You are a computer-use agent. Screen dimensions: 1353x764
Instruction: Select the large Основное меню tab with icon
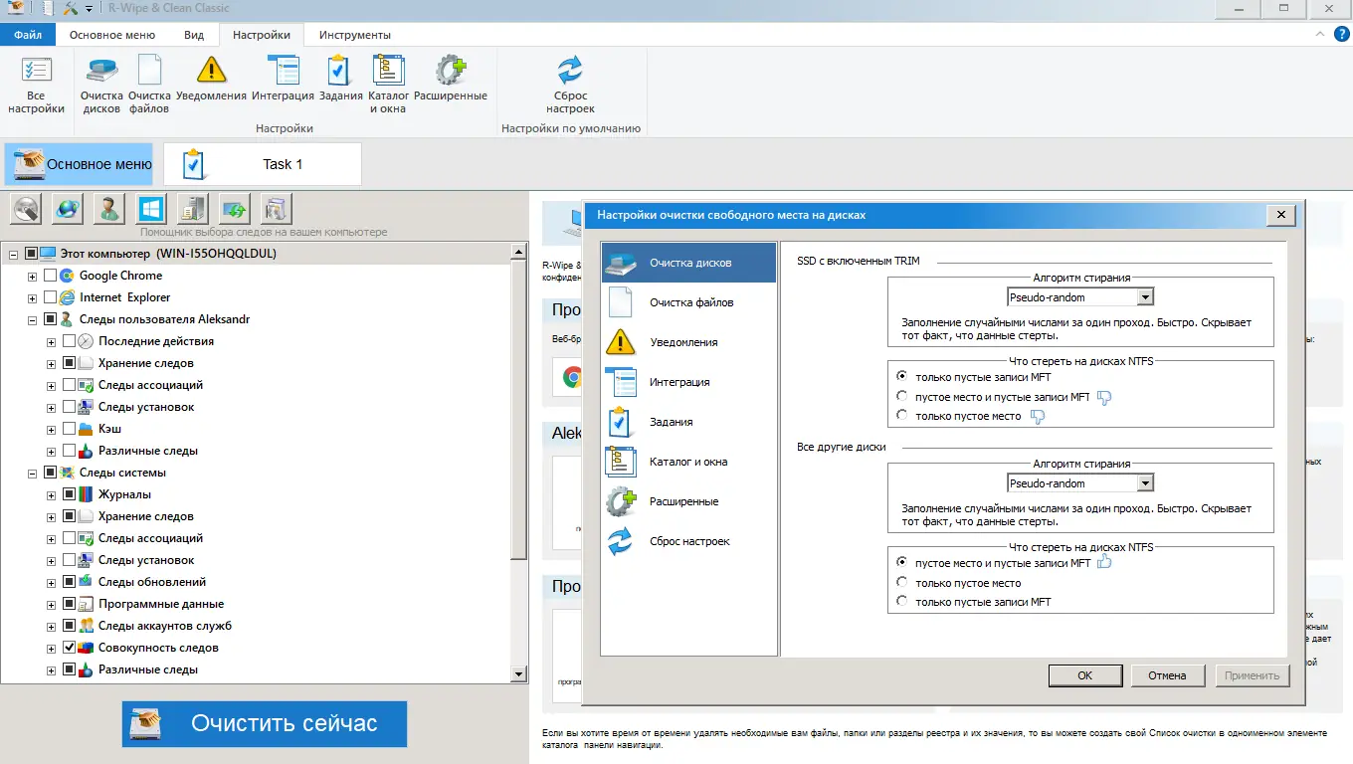point(80,164)
